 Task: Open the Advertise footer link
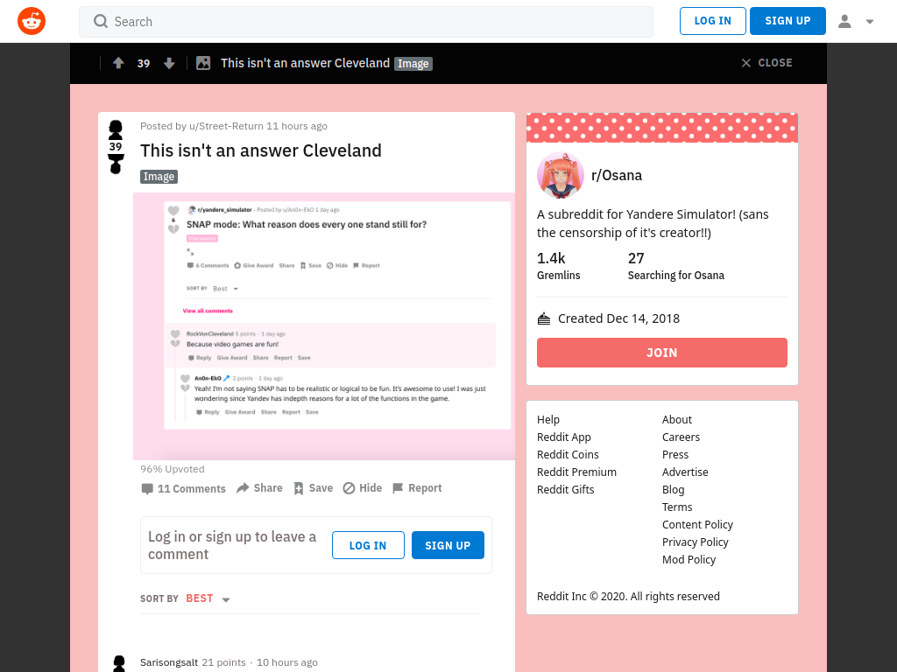685,472
